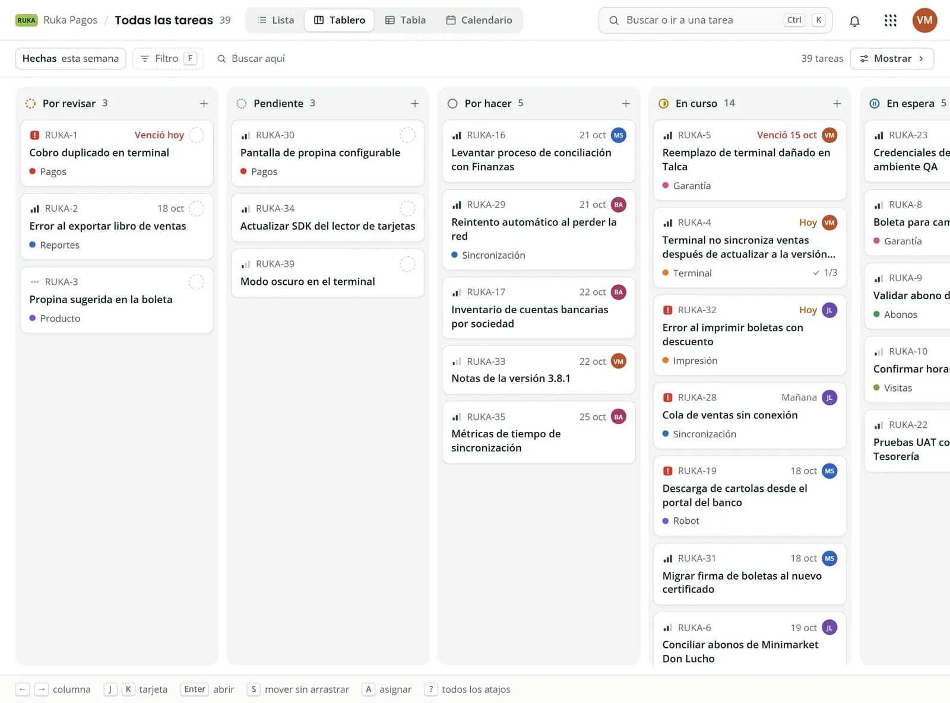This screenshot has height=703, width=950.
Task: Add a task to En curso column
Action: tap(837, 103)
